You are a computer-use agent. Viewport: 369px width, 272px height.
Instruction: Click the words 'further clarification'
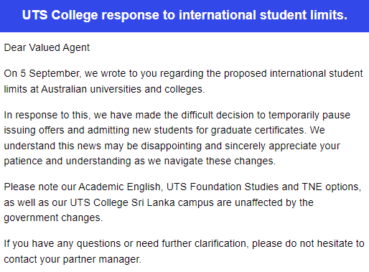tap(204, 244)
